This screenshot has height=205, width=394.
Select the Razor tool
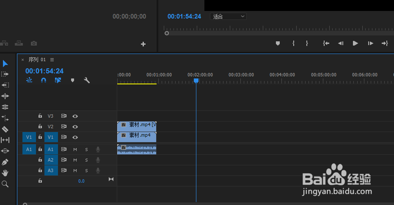[5, 129]
